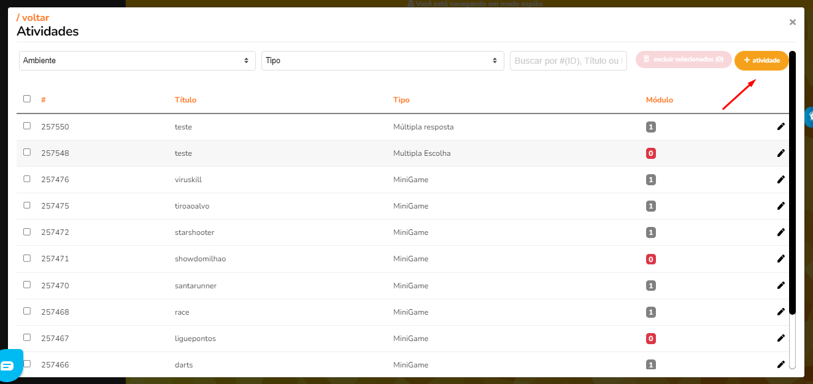Viewport: 813px width, 384px height.
Task: Open the Tipo filter dropdown
Action: 383,61
